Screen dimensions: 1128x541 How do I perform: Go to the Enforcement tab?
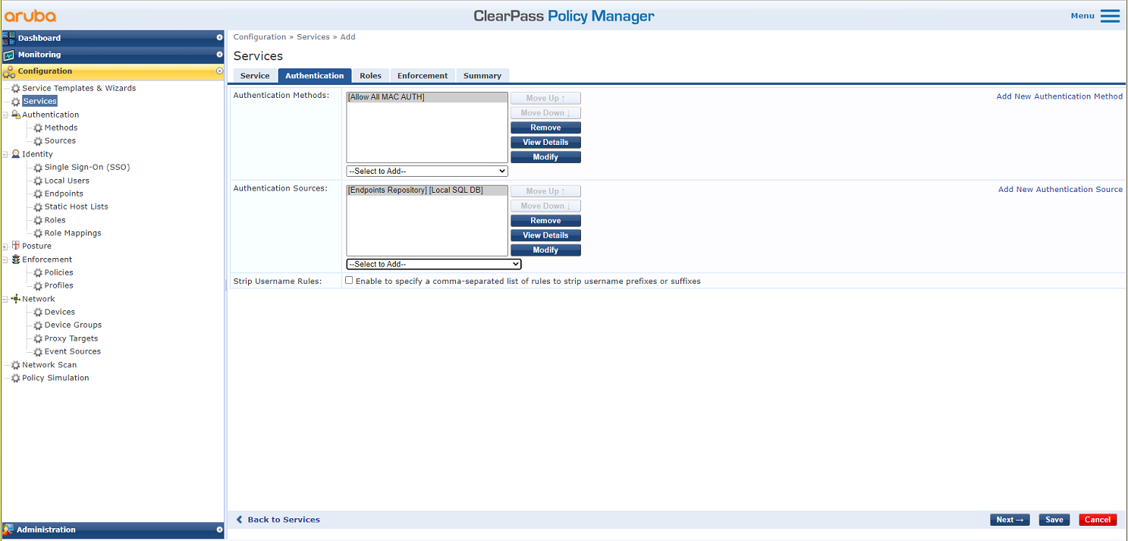(423, 76)
